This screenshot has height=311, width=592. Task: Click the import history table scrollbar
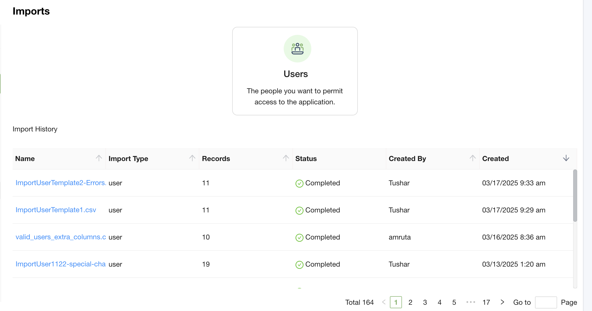point(575,196)
